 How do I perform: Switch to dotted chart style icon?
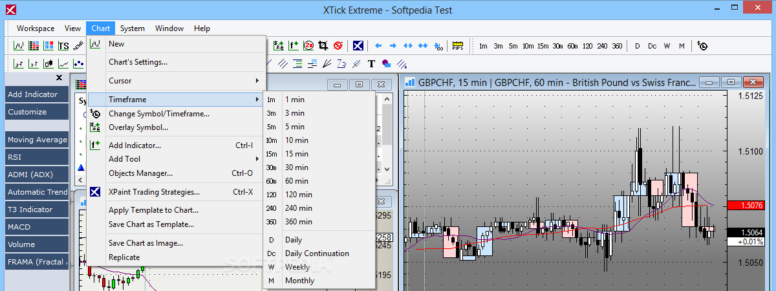[x=78, y=63]
